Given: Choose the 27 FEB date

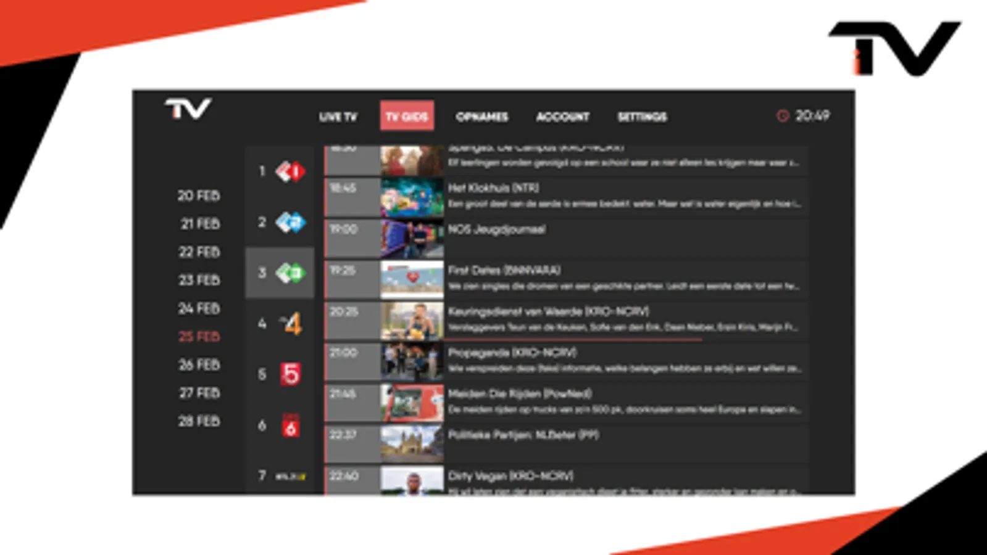Looking at the screenshot, I should [x=199, y=393].
